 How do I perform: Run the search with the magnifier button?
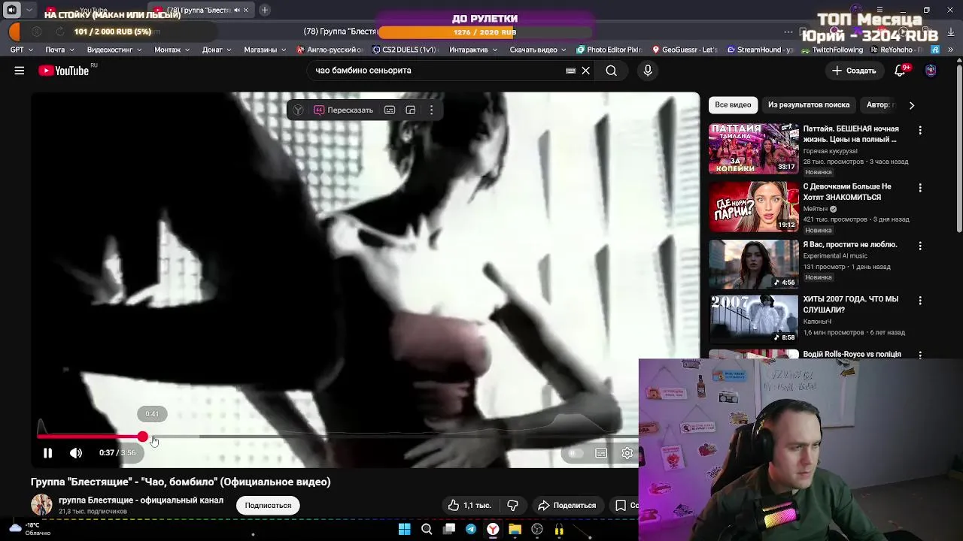[x=611, y=71]
